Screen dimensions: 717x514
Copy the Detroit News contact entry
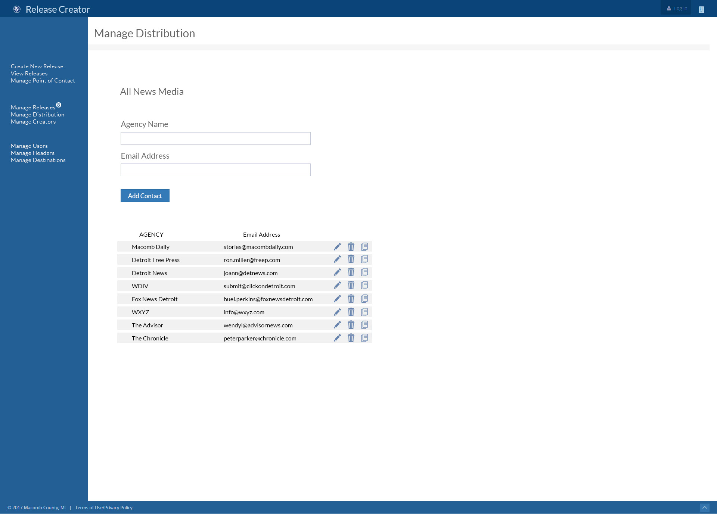364,272
